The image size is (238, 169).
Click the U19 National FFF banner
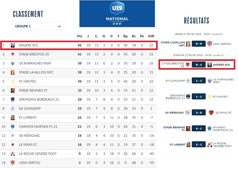[117, 14]
